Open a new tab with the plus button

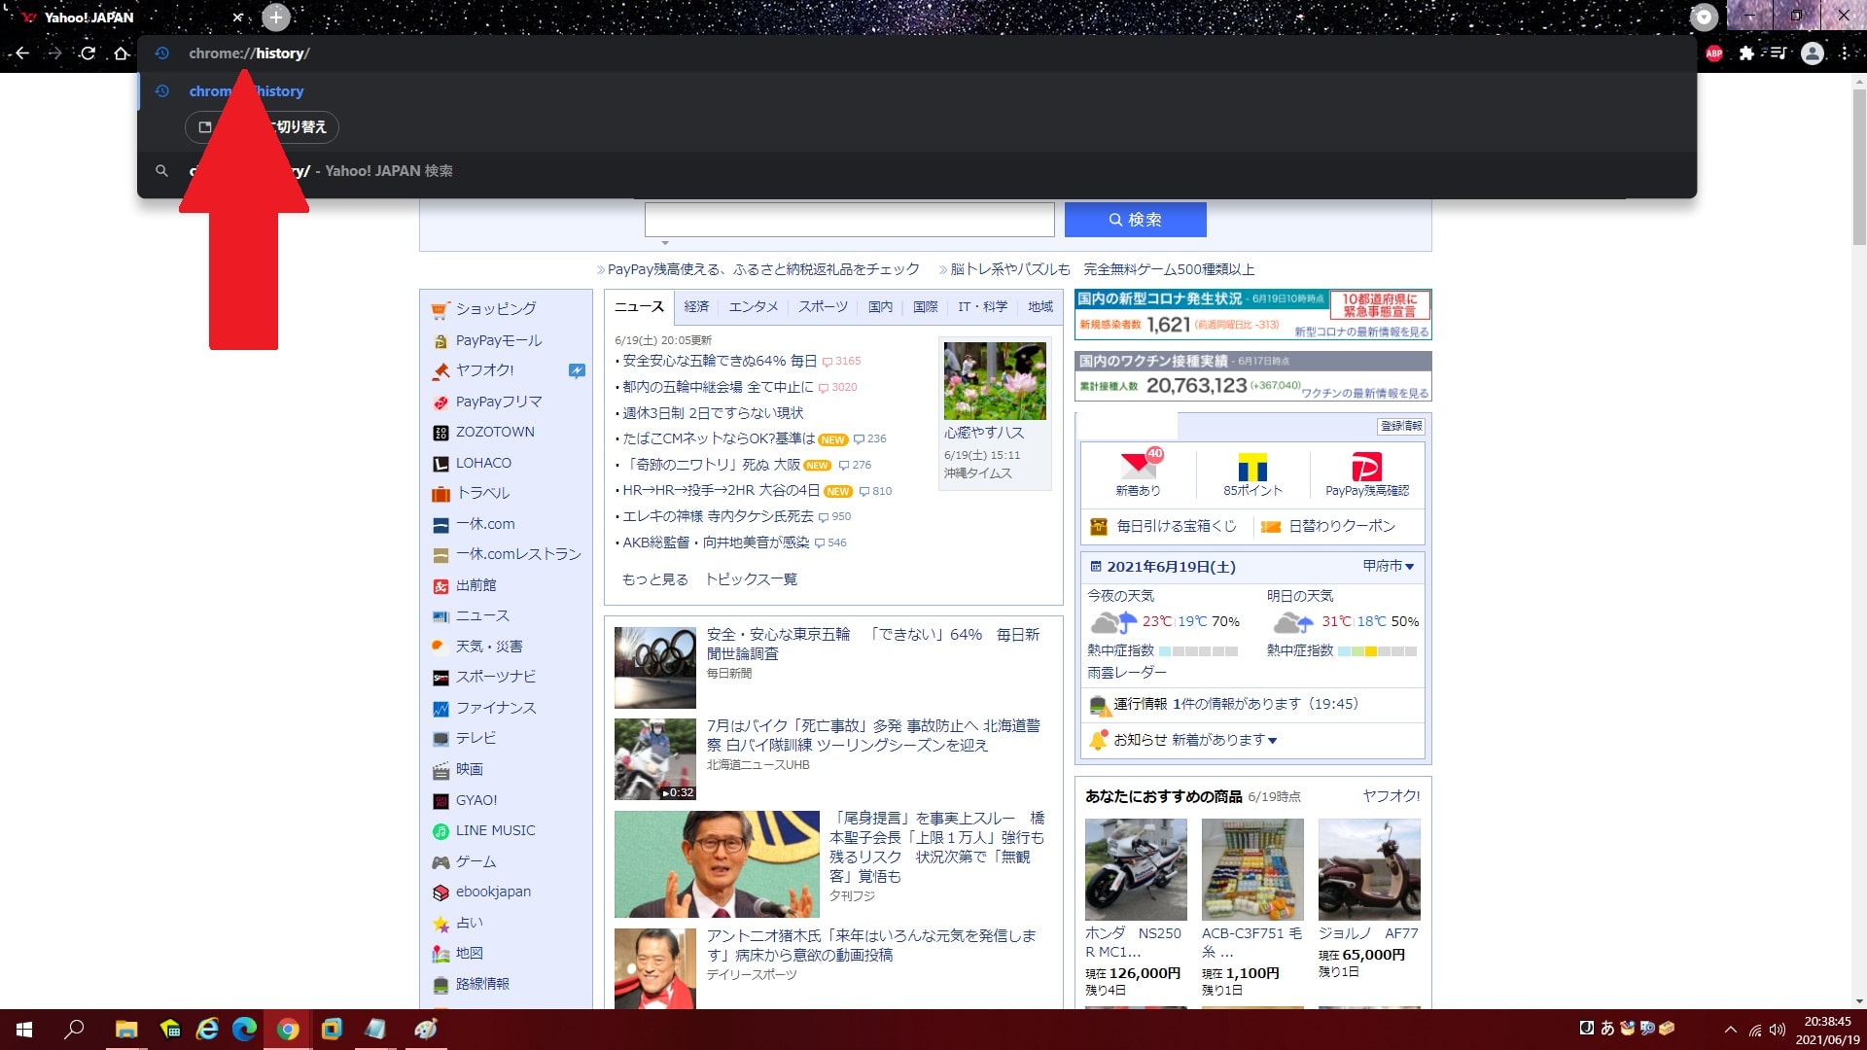276,17
